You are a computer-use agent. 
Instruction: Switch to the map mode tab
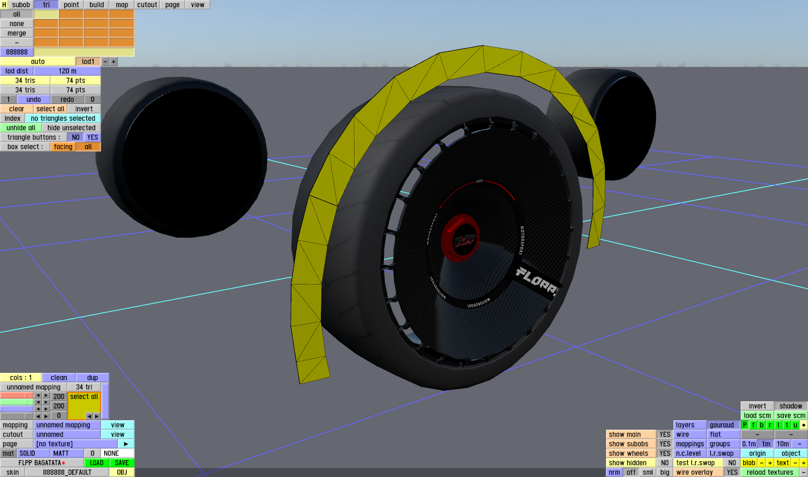click(122, 5)
